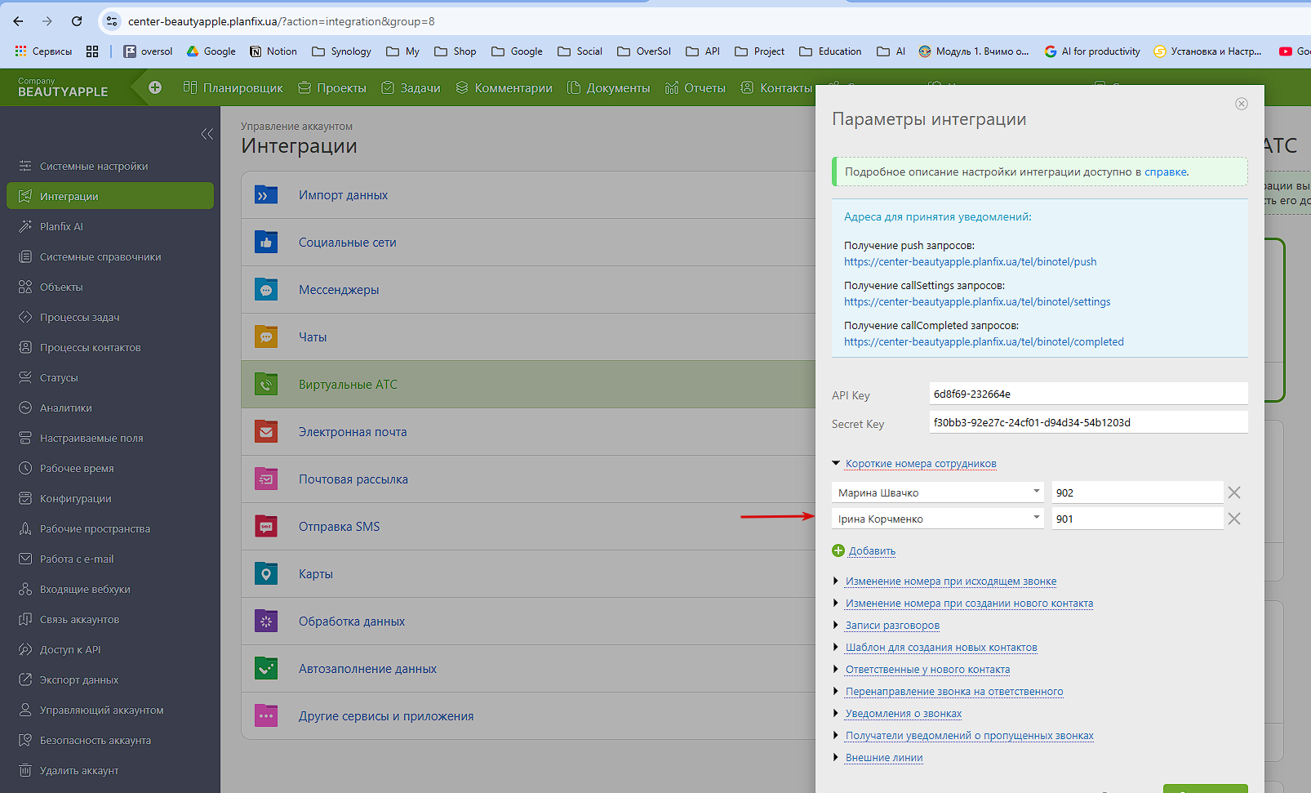The height and width of the screenshot is (793, 1311).
Task: Click the Virtual PBX phone icon
Action: (x=266, y=385)
